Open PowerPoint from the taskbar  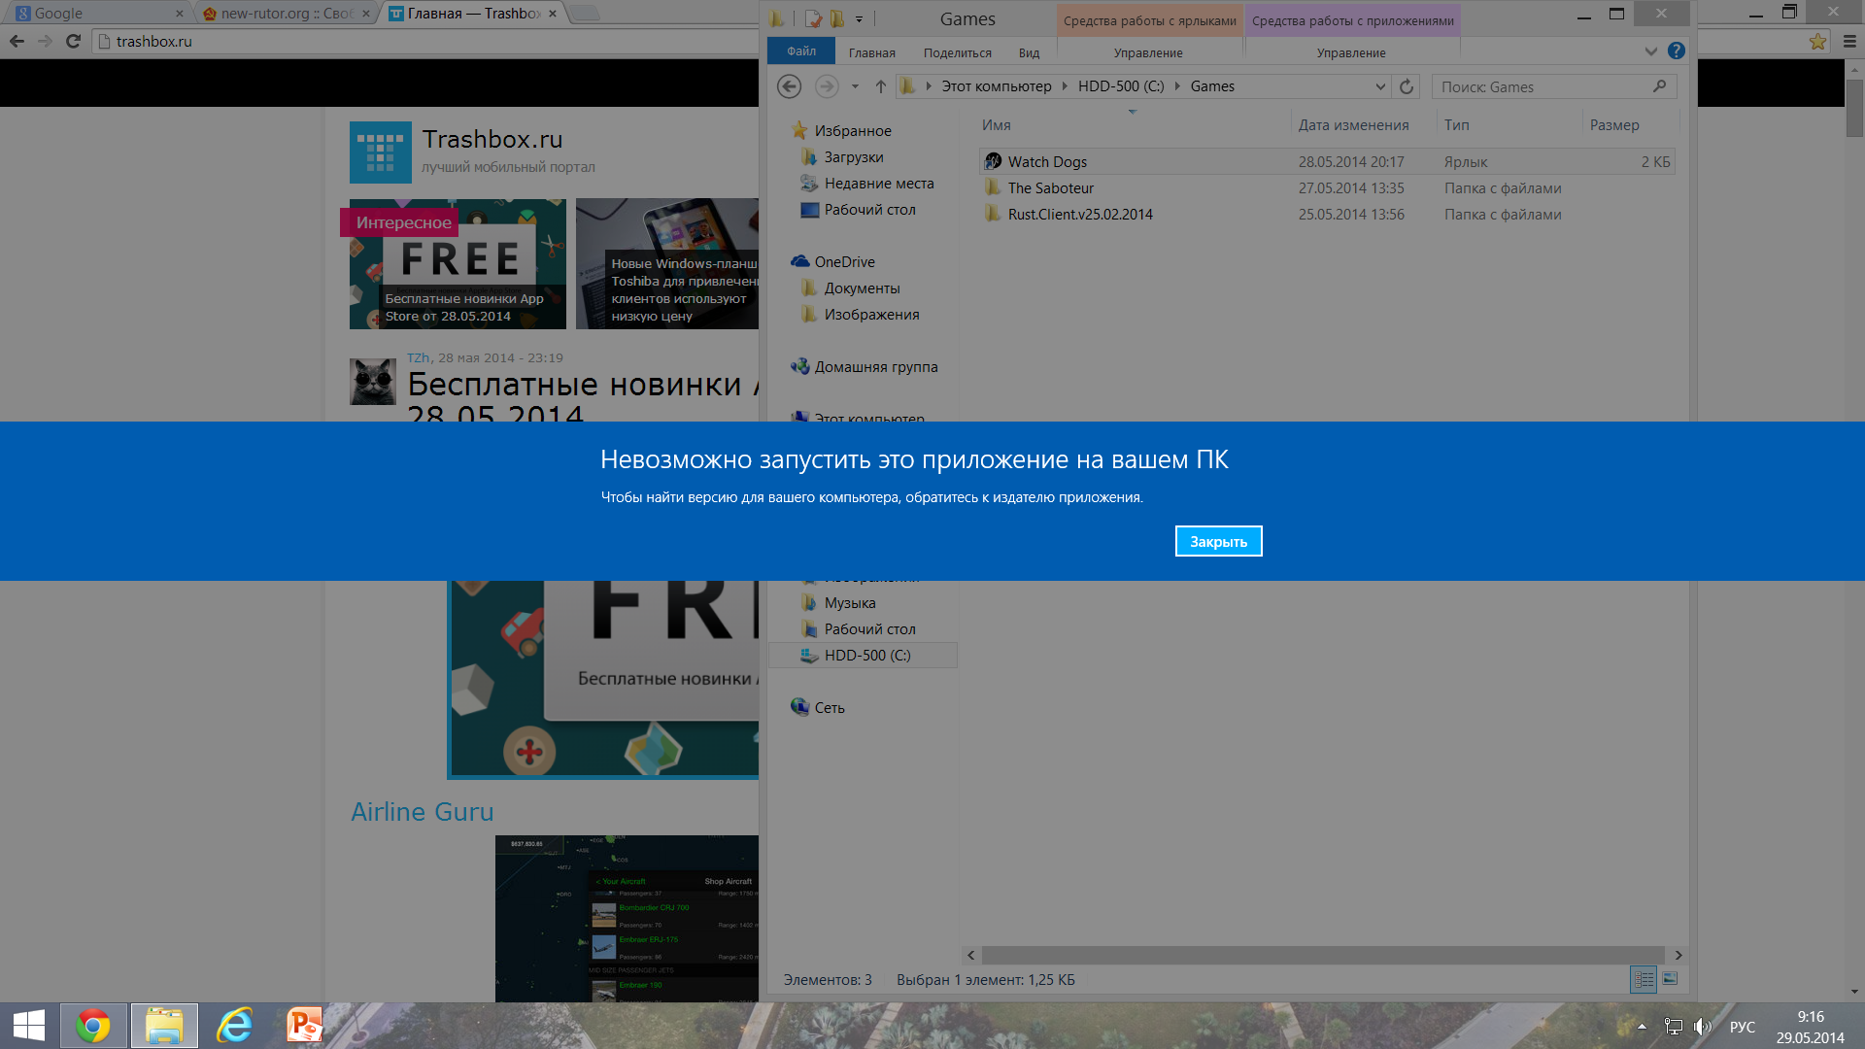click(304, 1026)
